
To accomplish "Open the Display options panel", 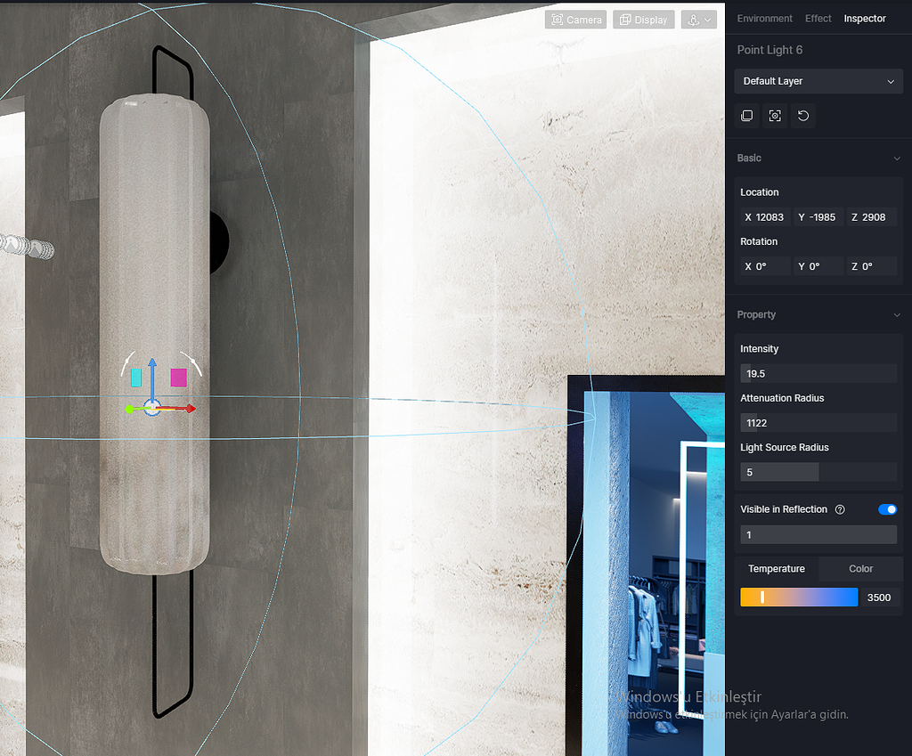I will pyautogui.click(x=643, y=19).
